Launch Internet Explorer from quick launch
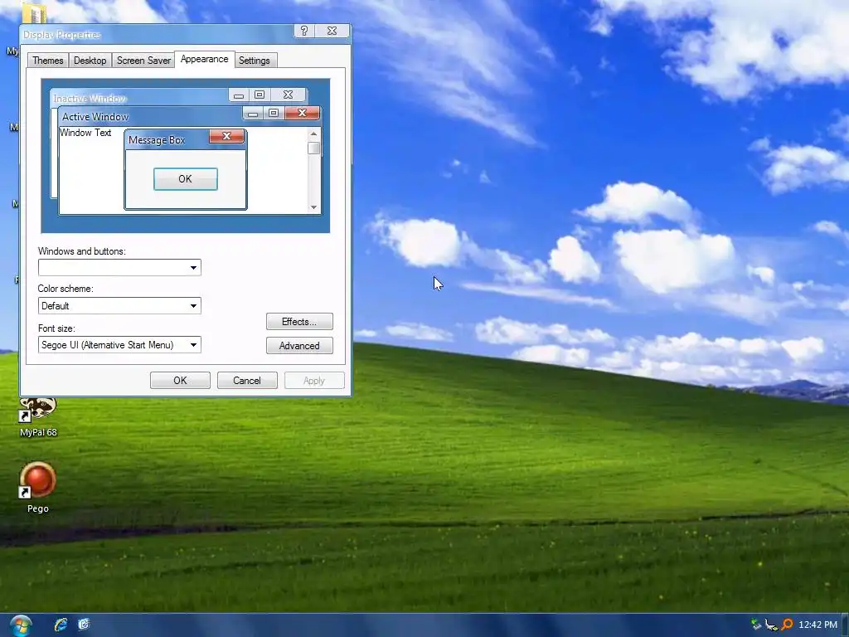Screen dimensions: 849x637 coord(61,625)
